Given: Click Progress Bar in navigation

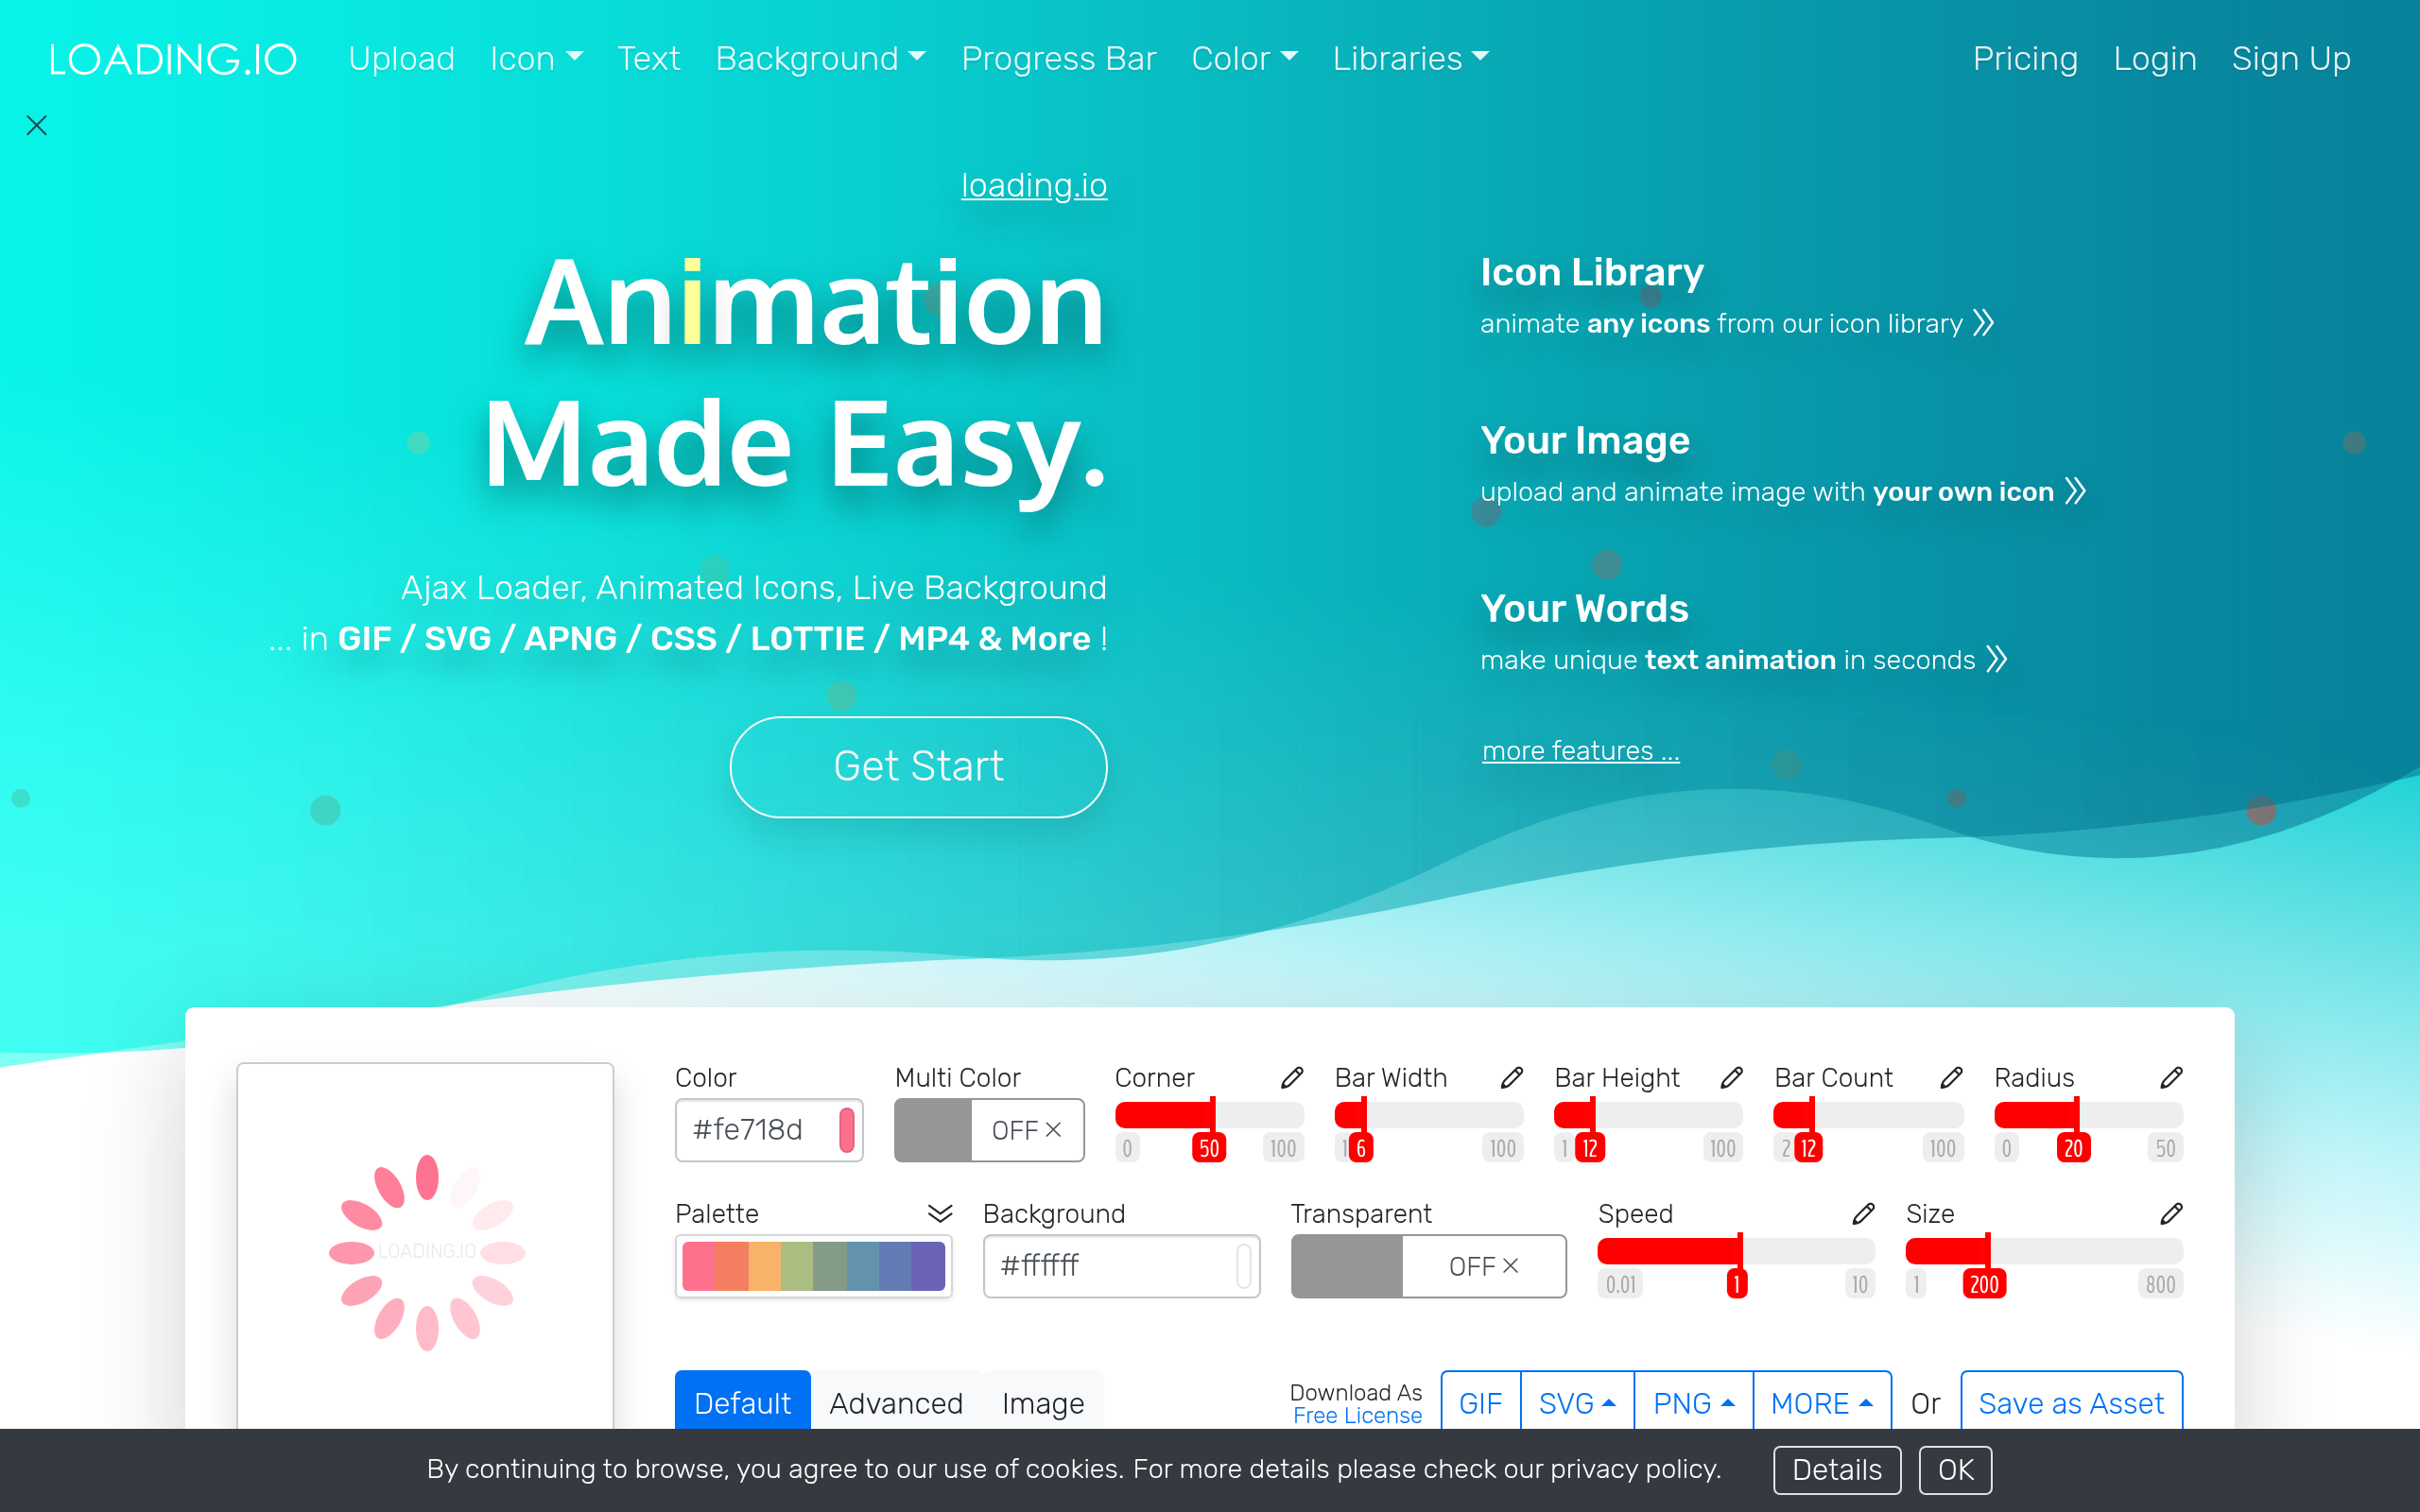Looking at the screenshot, I should point(1058,59).
